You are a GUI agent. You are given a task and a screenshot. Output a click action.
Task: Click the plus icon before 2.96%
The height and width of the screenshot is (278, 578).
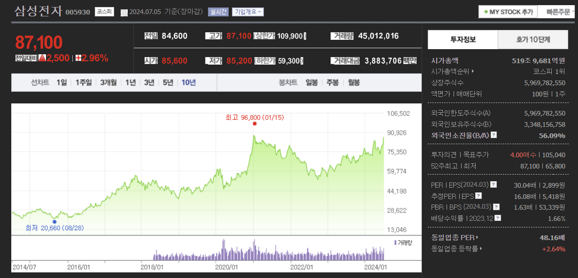pos(78,58)
